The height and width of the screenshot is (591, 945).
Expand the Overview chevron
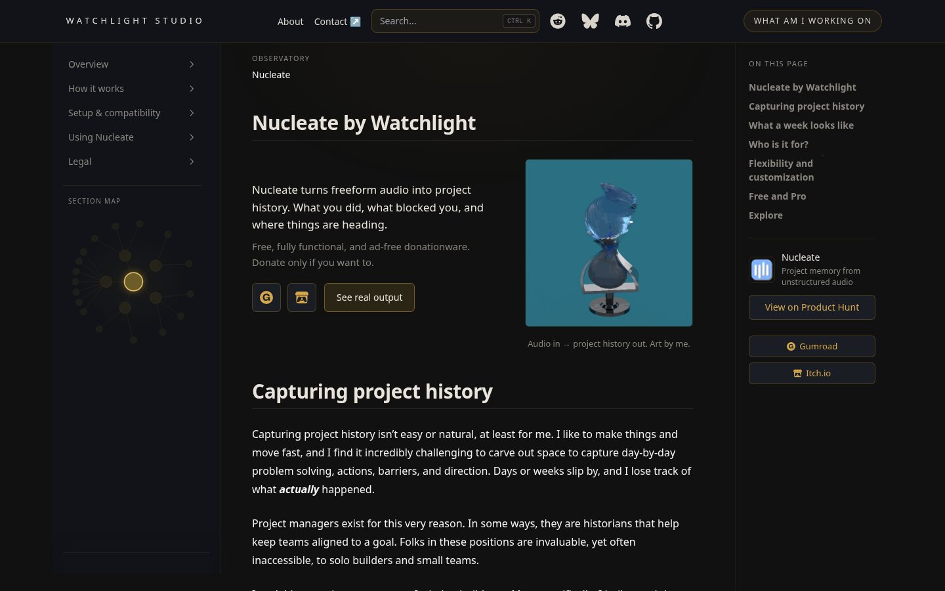click(192, 64)
